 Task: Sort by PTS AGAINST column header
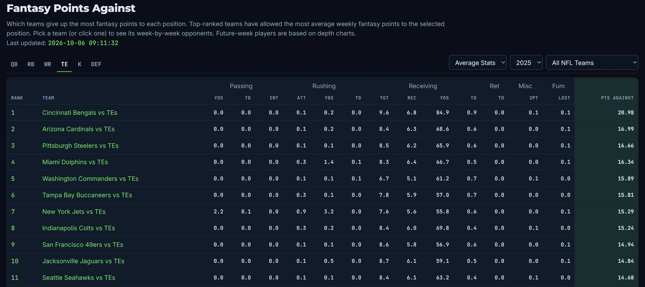[617, 98]
